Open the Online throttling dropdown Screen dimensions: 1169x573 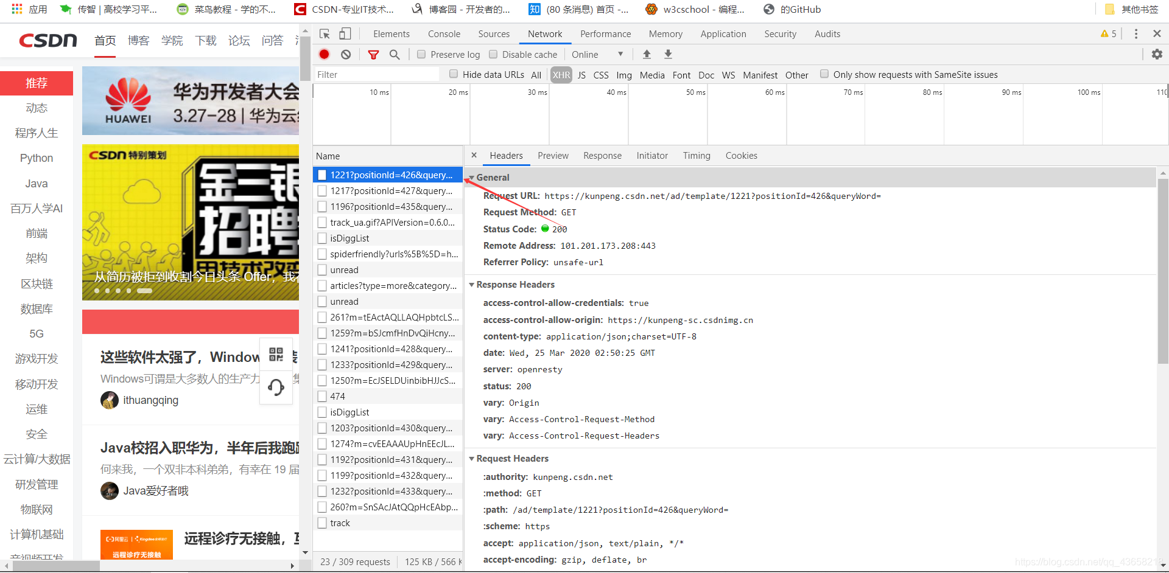(597, 55)
